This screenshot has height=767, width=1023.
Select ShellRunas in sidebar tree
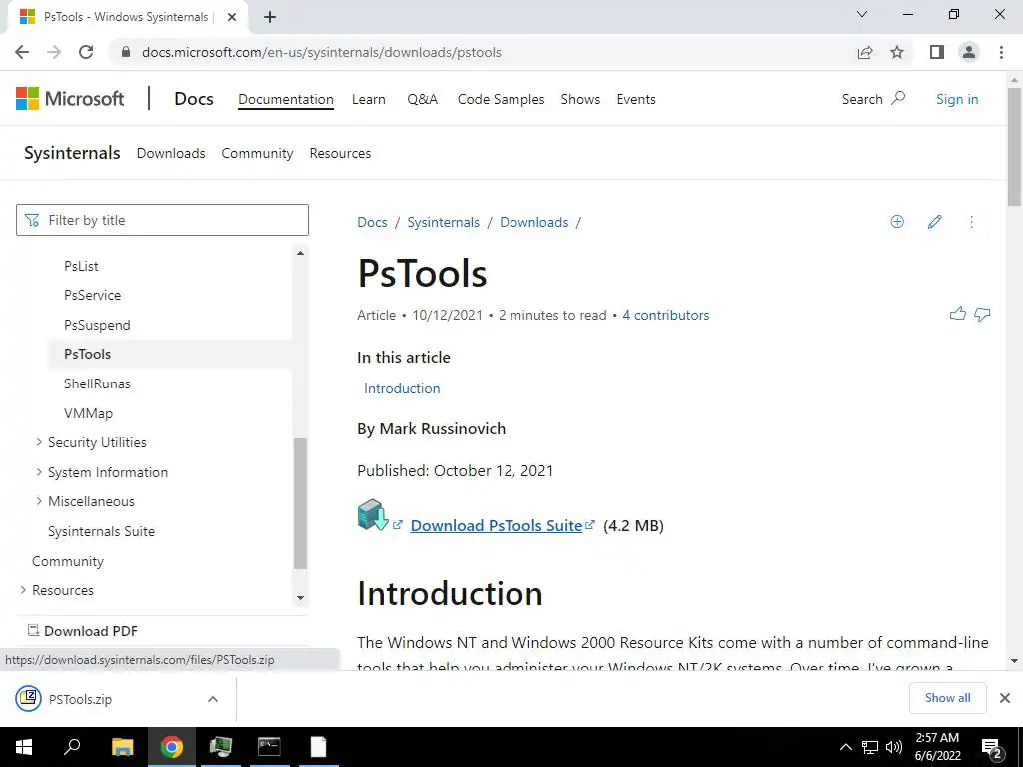coord(97,383)
